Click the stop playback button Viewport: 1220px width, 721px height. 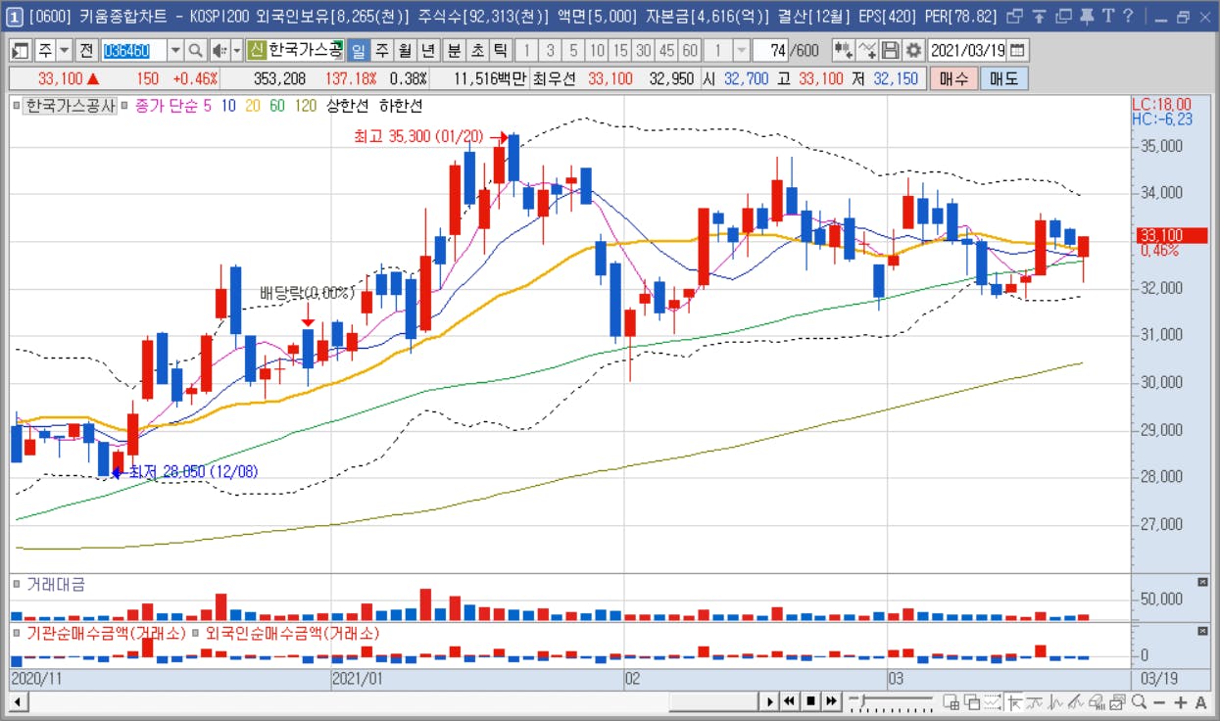click(810, 701)
